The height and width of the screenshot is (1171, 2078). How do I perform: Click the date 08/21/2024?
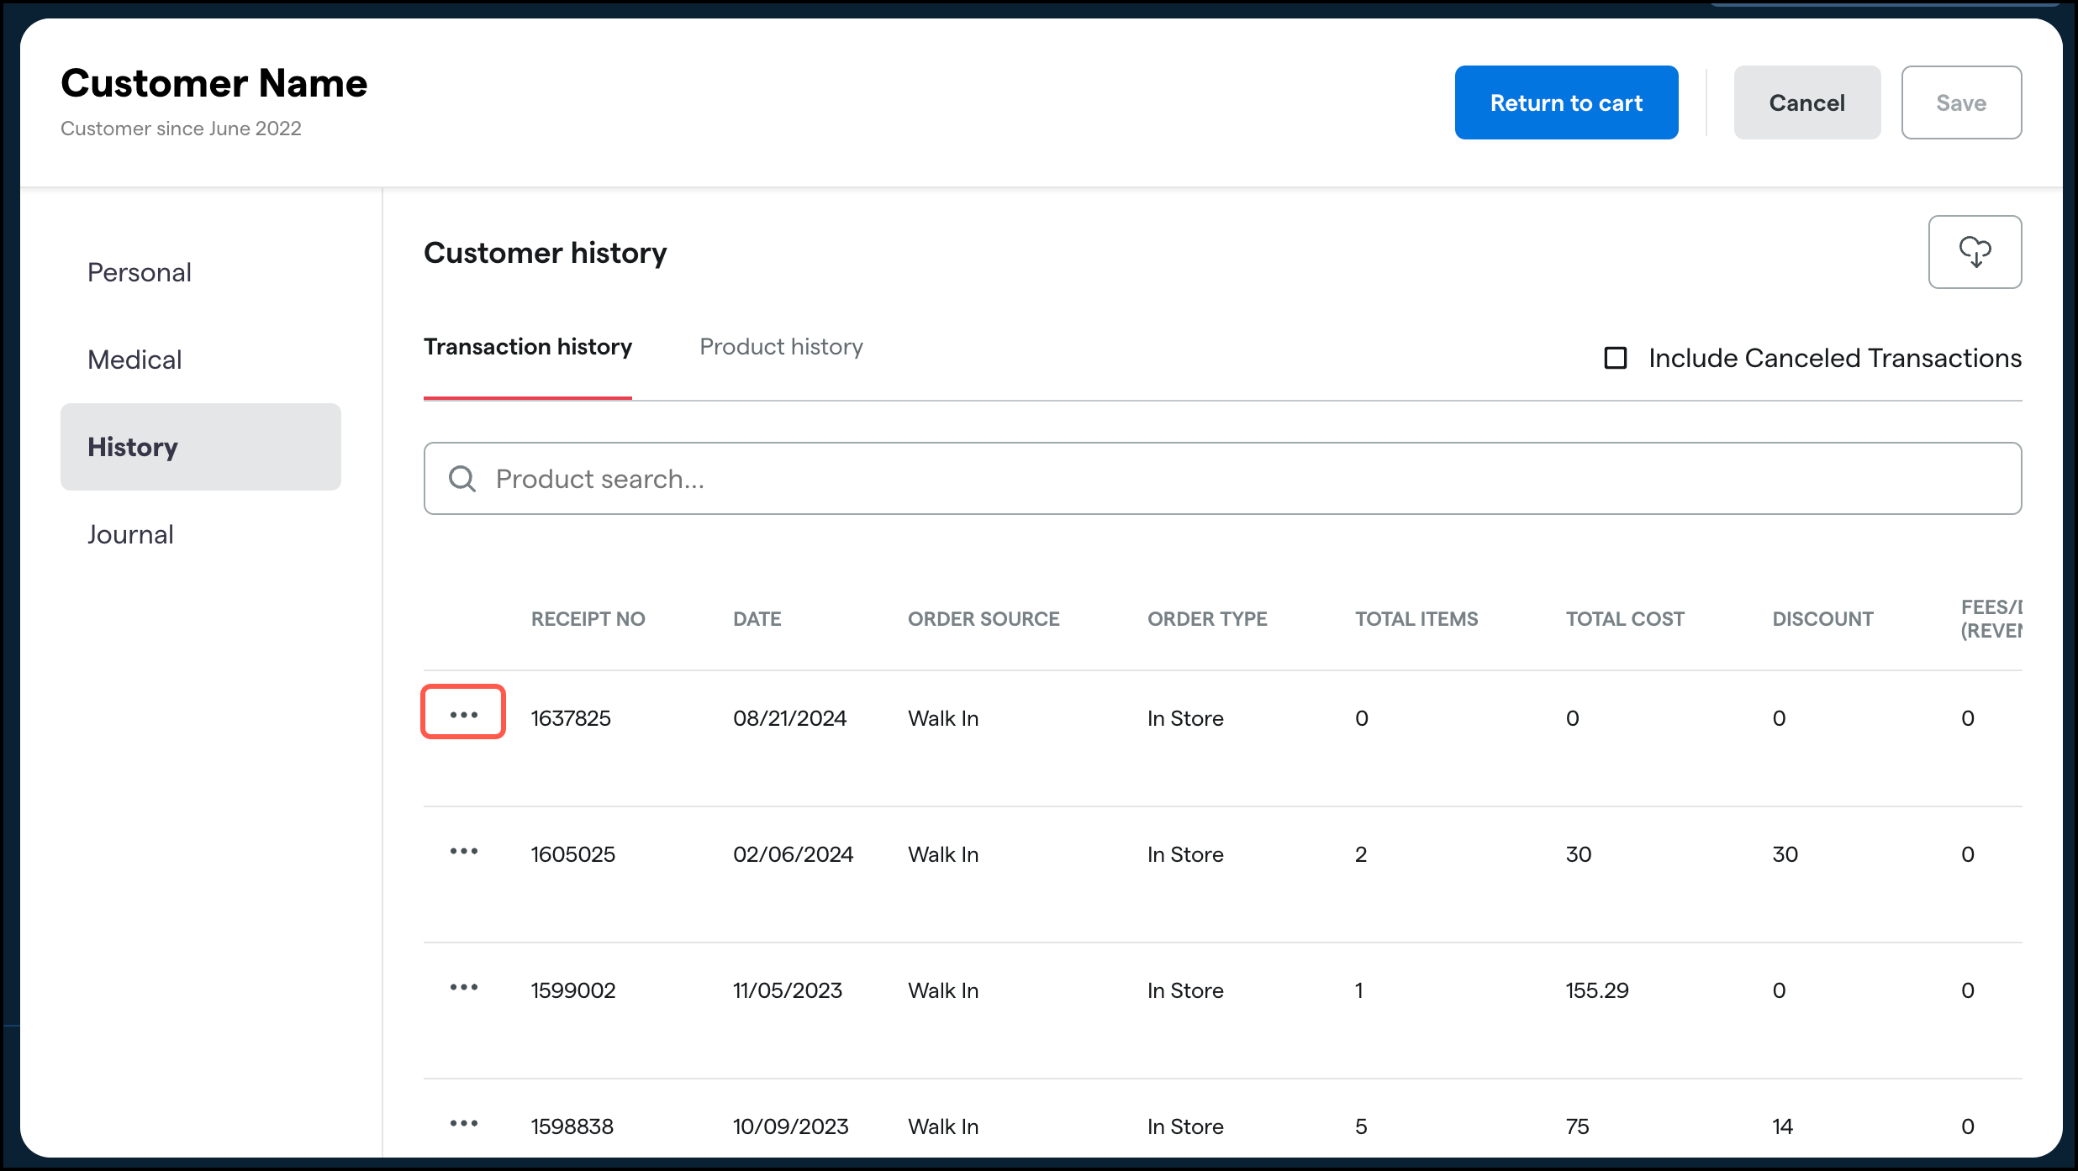[x=789, y=718]
